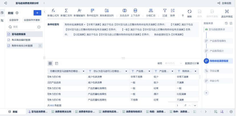236x116 pixels.
Task: Open the 消费者年龄分 tab
Action: point(85,112)
